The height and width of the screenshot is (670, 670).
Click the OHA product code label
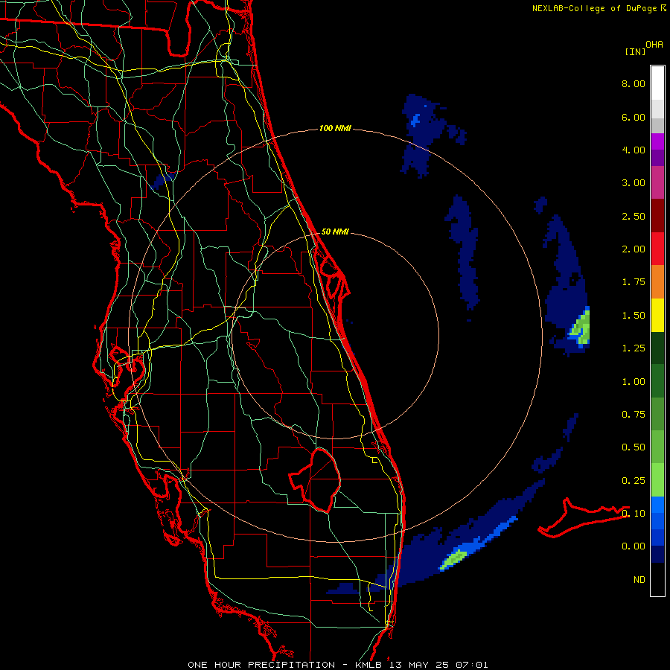(654, 44)
